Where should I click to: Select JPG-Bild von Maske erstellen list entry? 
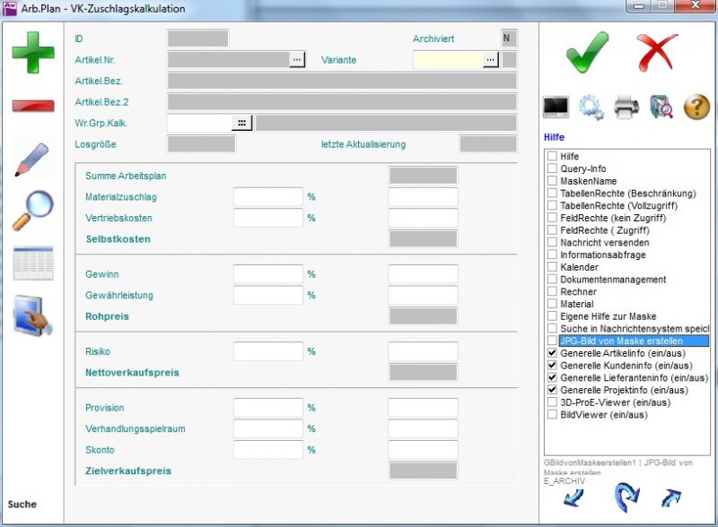tap(621, 341)
